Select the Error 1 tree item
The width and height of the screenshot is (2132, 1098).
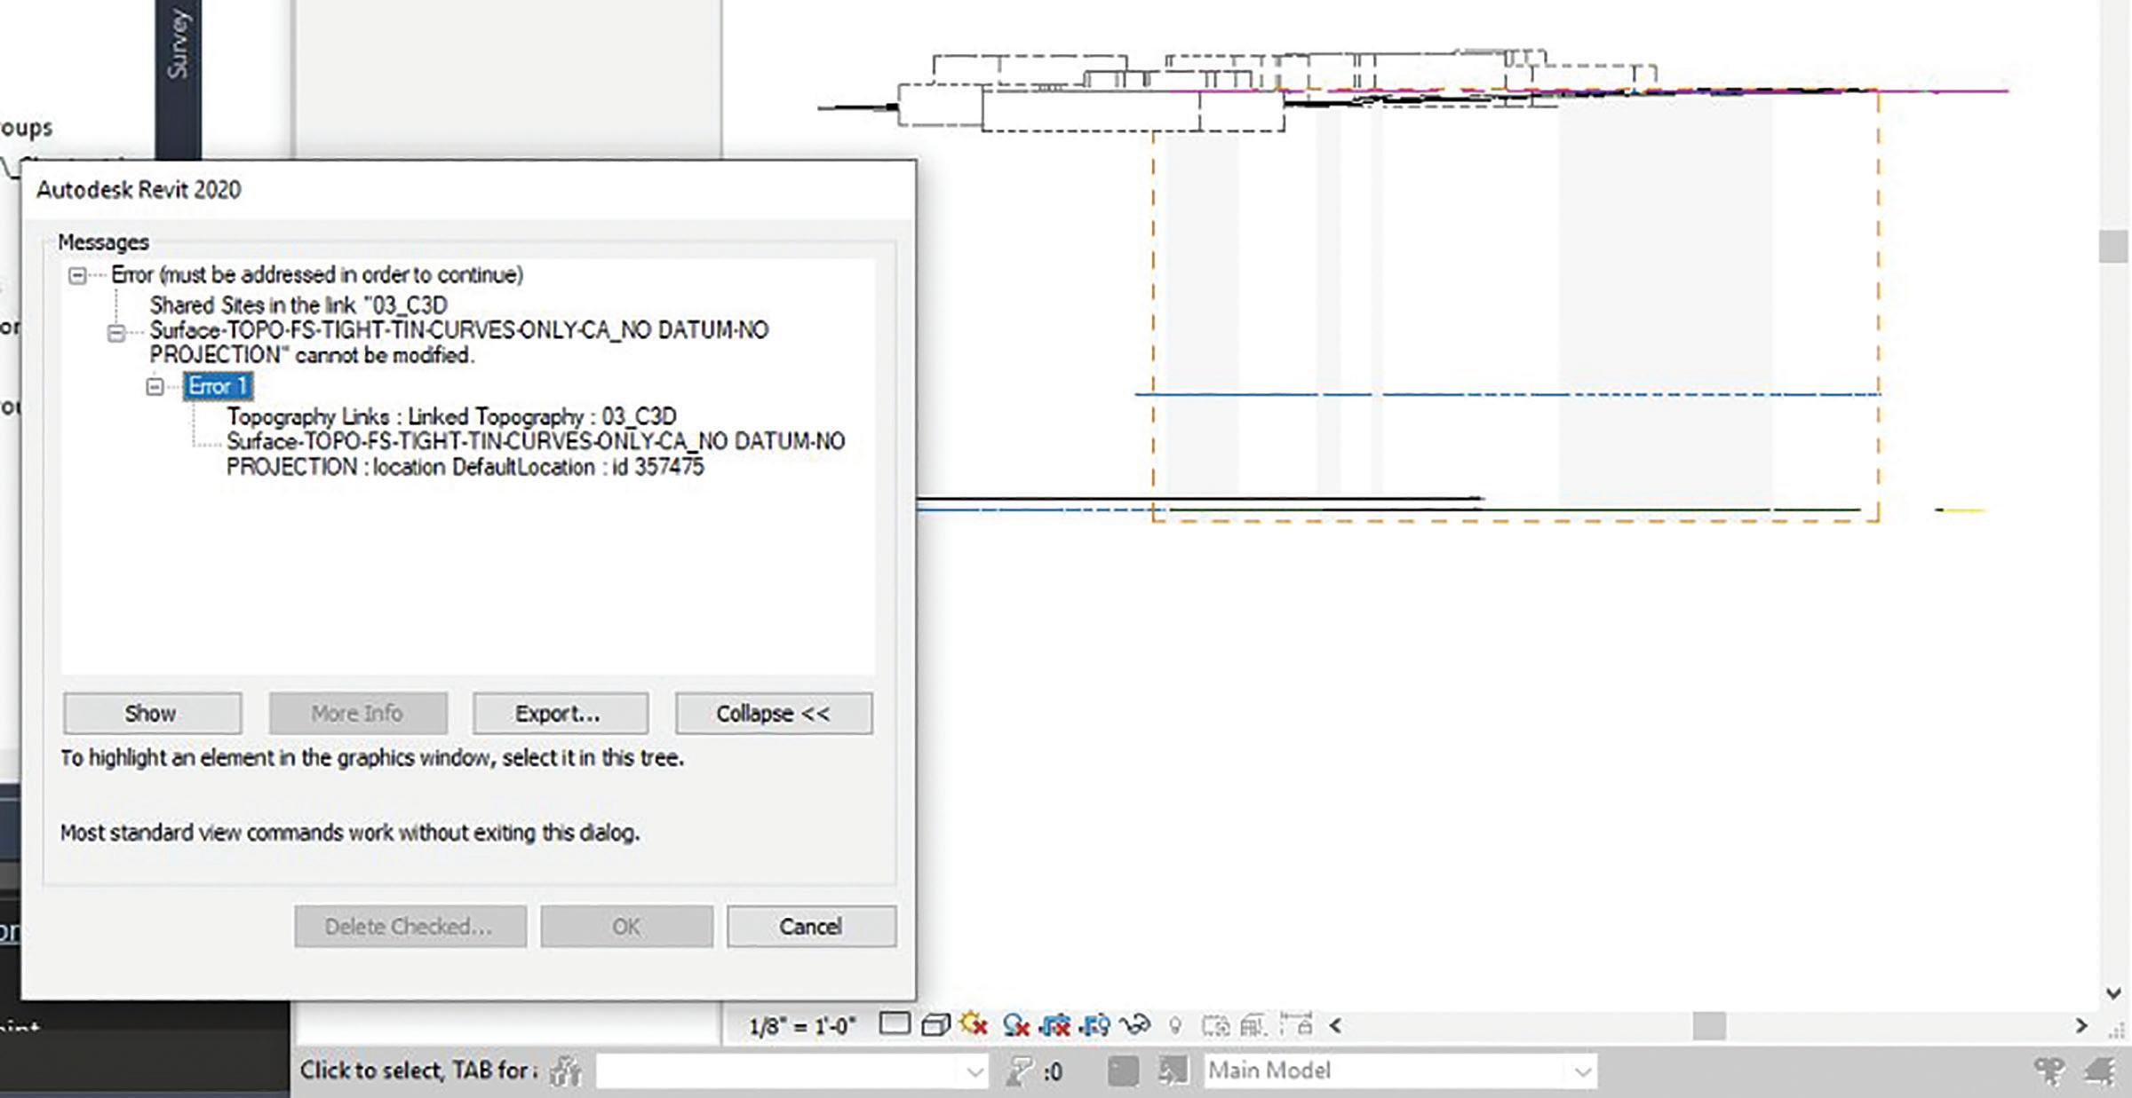tap(218, 387)
